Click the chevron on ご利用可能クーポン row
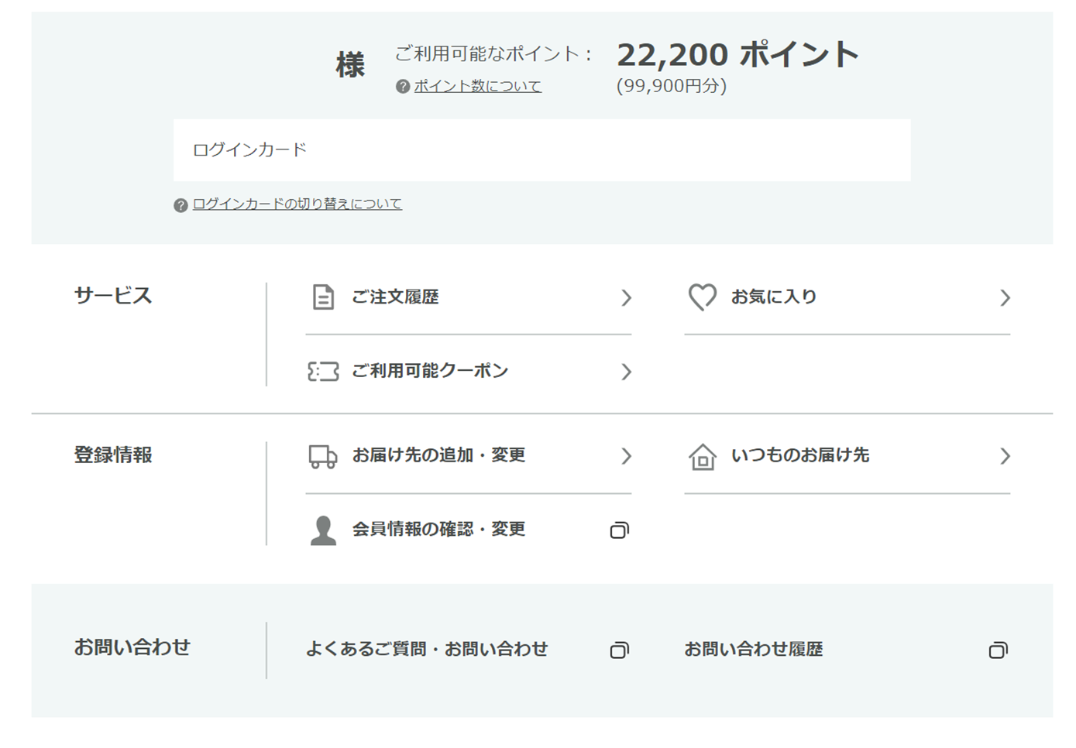The image size is (1076, 748). coord(626,372)
